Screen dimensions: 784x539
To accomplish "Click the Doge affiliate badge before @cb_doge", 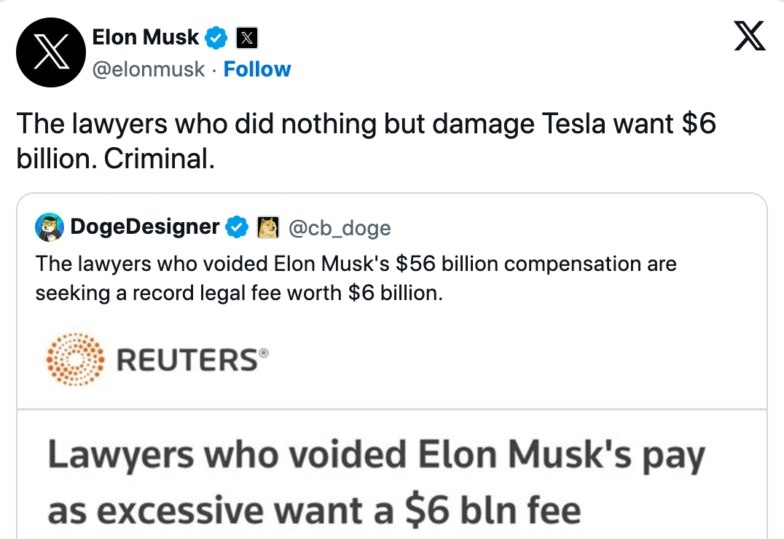I will [x=269, y=228].
